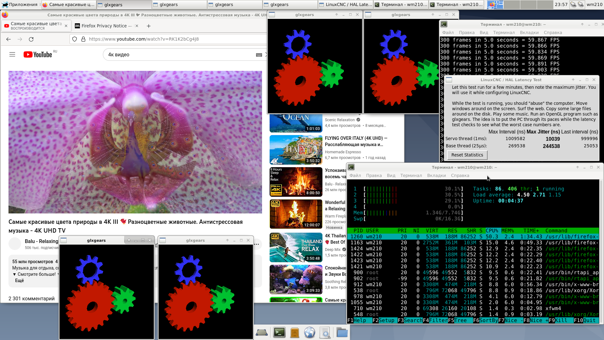
Task: Open Flying Over Italy video thumbnail
Action: tap(296, 150)
